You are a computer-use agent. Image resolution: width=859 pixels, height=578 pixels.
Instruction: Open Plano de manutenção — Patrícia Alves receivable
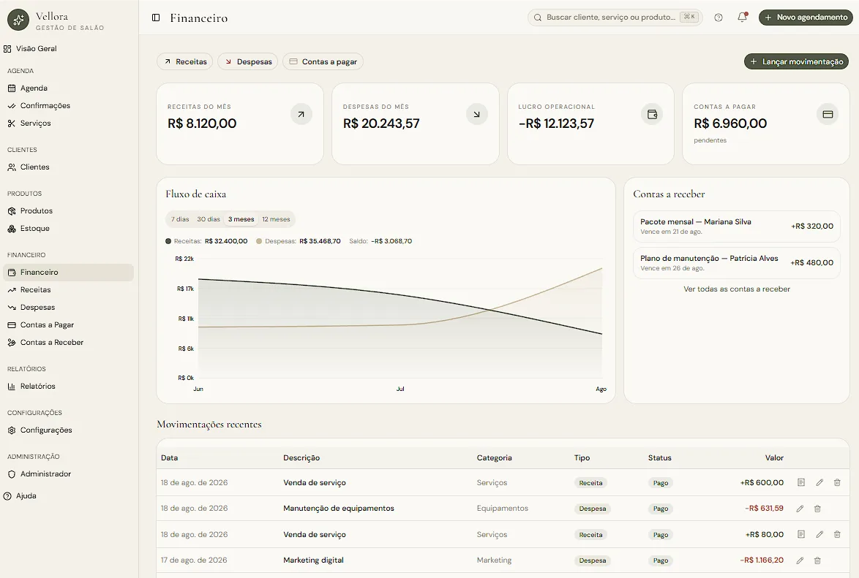pyautogui.click(x=737, y=263)
